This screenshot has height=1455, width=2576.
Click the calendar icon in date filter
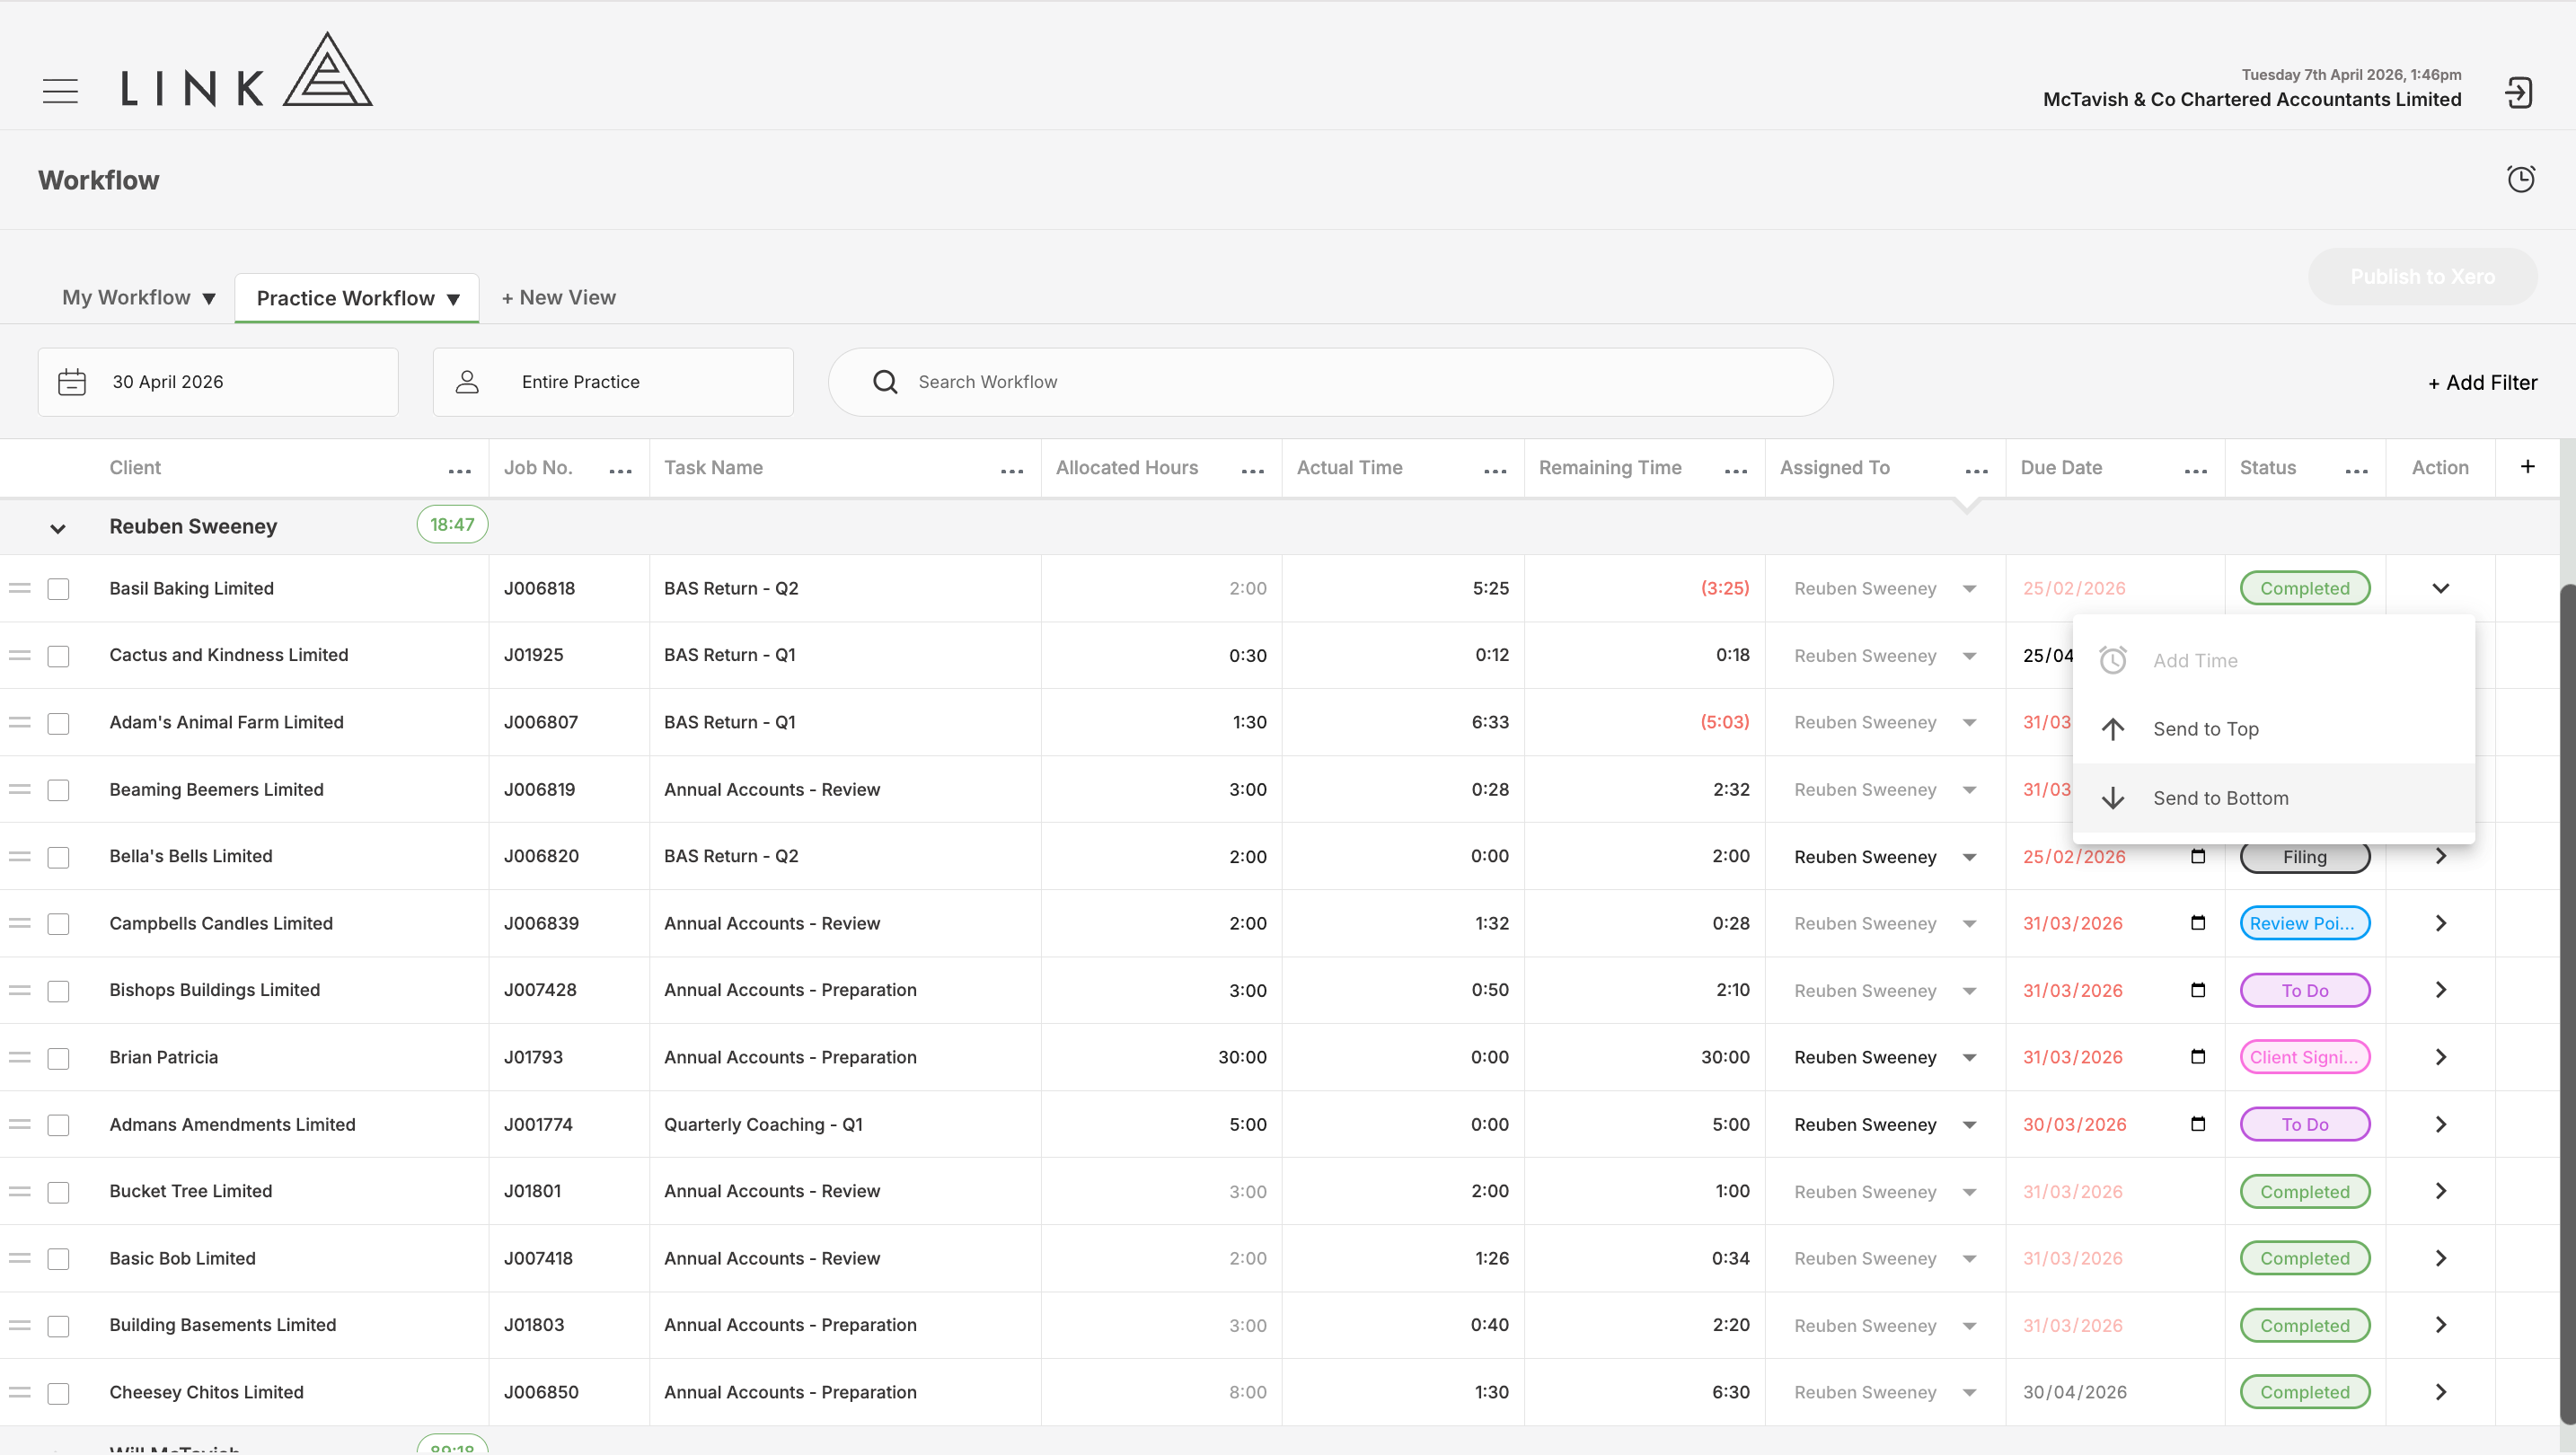[x=72, y=382]
